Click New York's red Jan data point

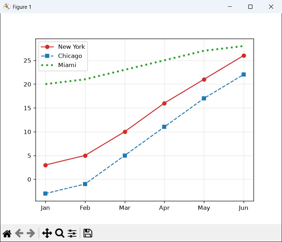45,165
